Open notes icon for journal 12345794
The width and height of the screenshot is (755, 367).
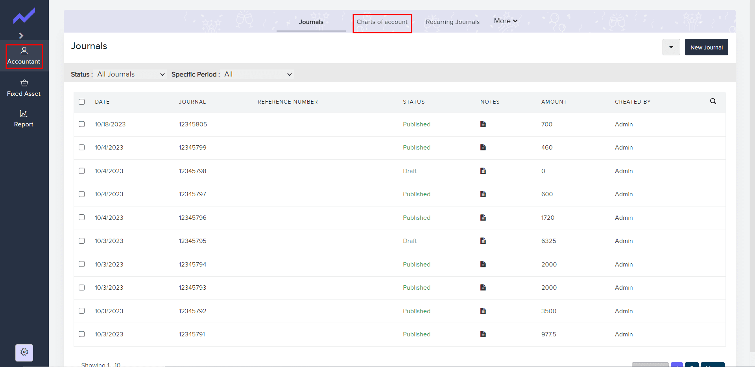coord(483,265)
